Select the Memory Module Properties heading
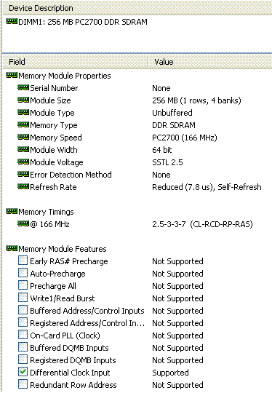Screen dimensions: 272x393 tap(65, 76)
